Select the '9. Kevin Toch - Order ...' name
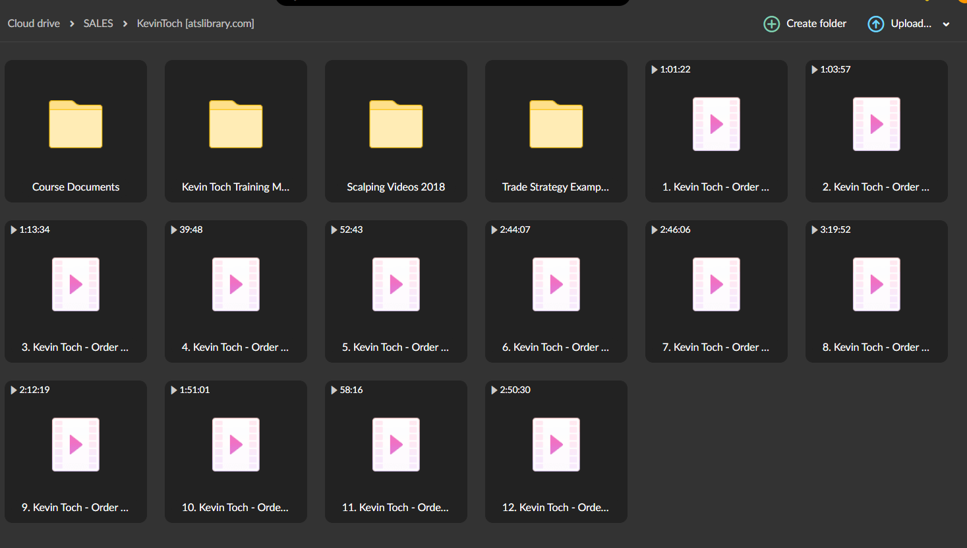This screenshot has height=548, width=967. (x=75, y=507)
